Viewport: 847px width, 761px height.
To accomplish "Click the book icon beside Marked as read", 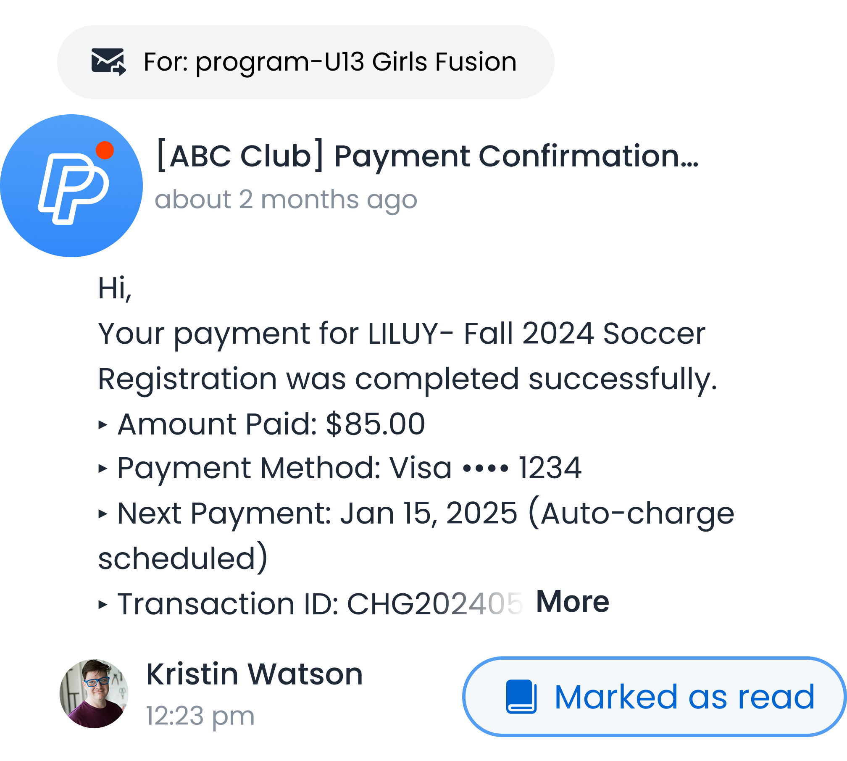I will pyautogui.click(x=521, y=697).
